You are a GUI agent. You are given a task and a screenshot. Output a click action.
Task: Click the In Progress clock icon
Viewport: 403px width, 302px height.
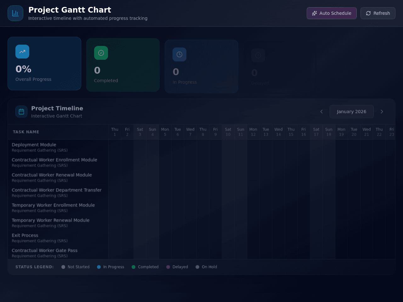pyautogui.click(x=179, y=54)
